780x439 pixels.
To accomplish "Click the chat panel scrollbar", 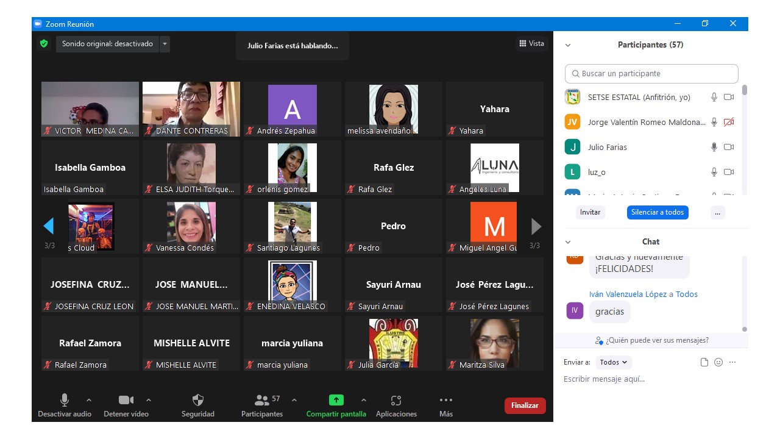I will tap(744, 329).
